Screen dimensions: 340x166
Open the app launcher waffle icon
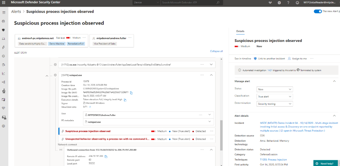[x=3, y=2]
